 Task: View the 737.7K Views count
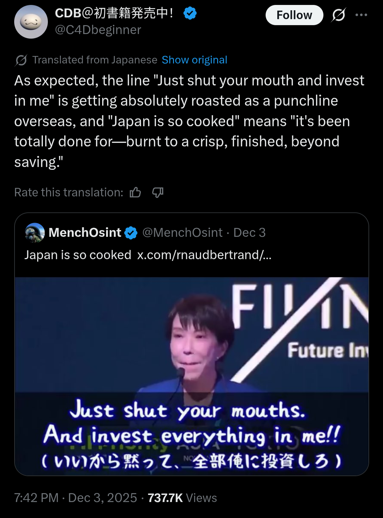182,498
